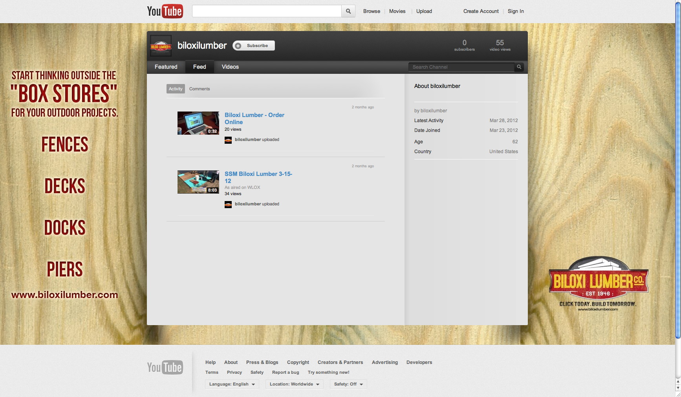Click the Advertising footer link
This screenshot has width=681, height=397.
pyautogui.click(x=385, y=362)
